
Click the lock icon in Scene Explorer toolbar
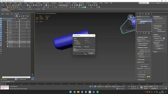(x=19, y=16)
